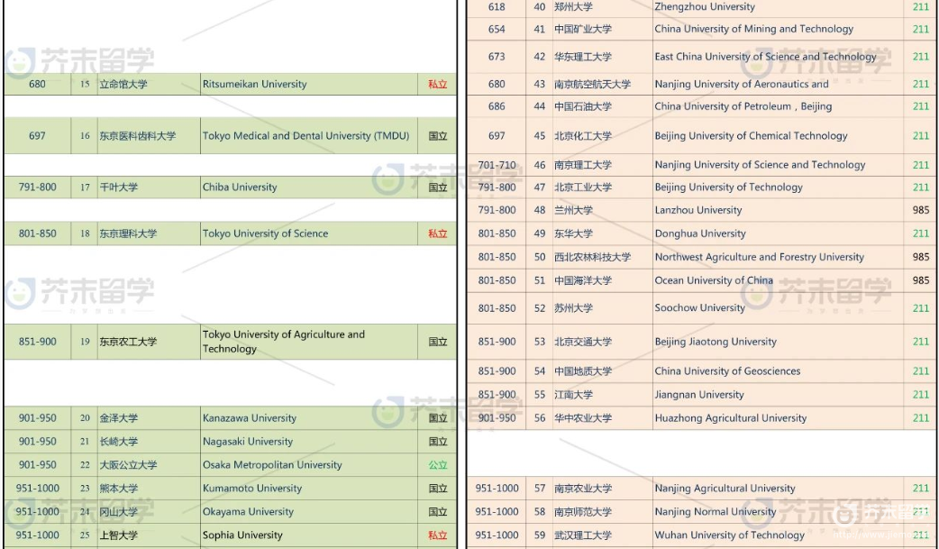Select Huazhong Agricultural University
Screen dimensions: 939x549
click(731, 417)
